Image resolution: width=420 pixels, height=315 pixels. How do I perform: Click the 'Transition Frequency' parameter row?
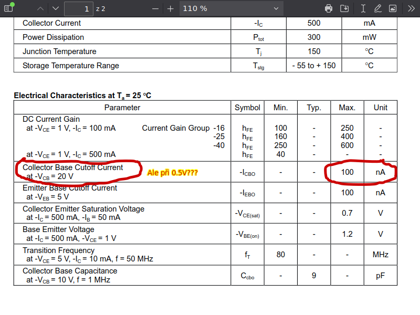pos(58,250)
